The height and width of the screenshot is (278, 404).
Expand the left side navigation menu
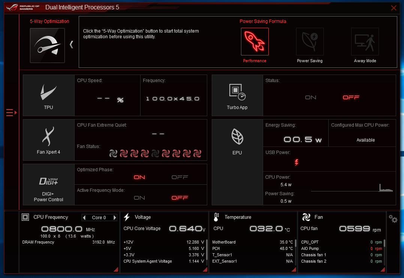point(11,113)
